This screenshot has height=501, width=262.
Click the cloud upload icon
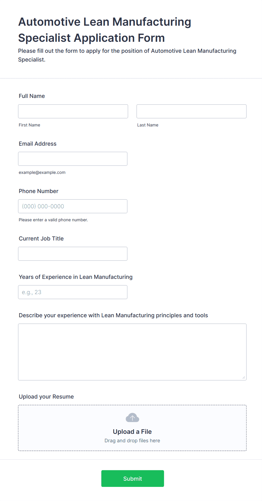[x=132, y=417]
